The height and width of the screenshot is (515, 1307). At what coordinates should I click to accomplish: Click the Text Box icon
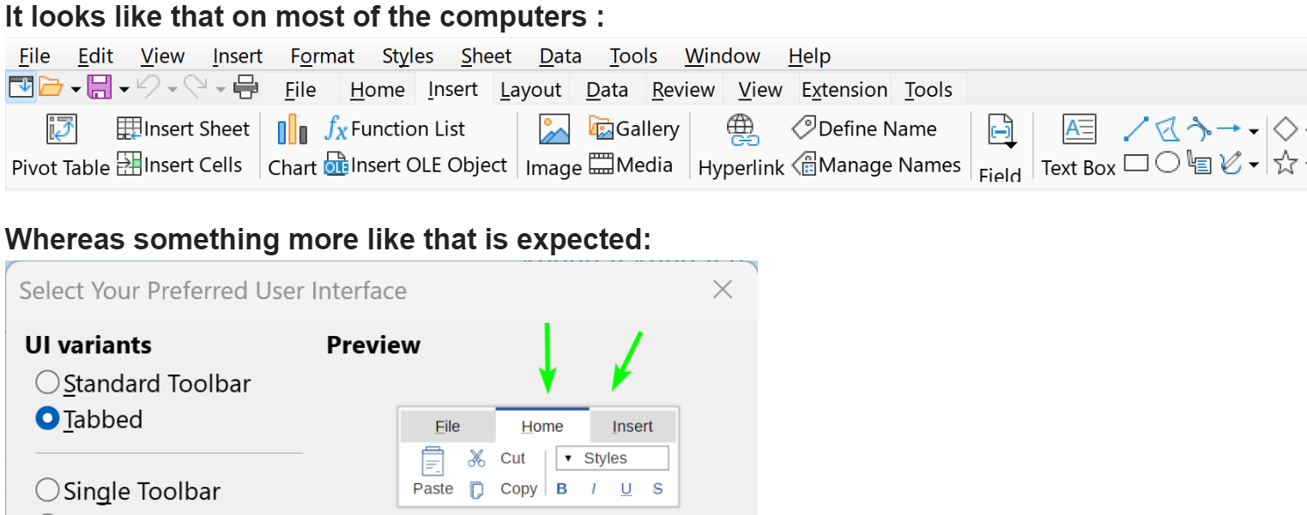click(1079, 129)
